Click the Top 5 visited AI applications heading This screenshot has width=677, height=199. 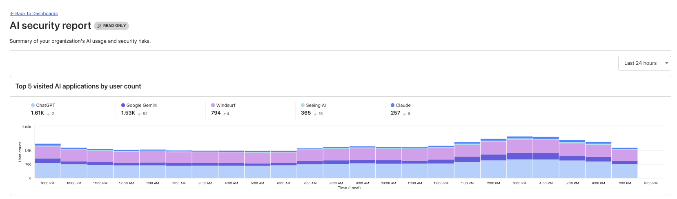(x=78, y=86)
